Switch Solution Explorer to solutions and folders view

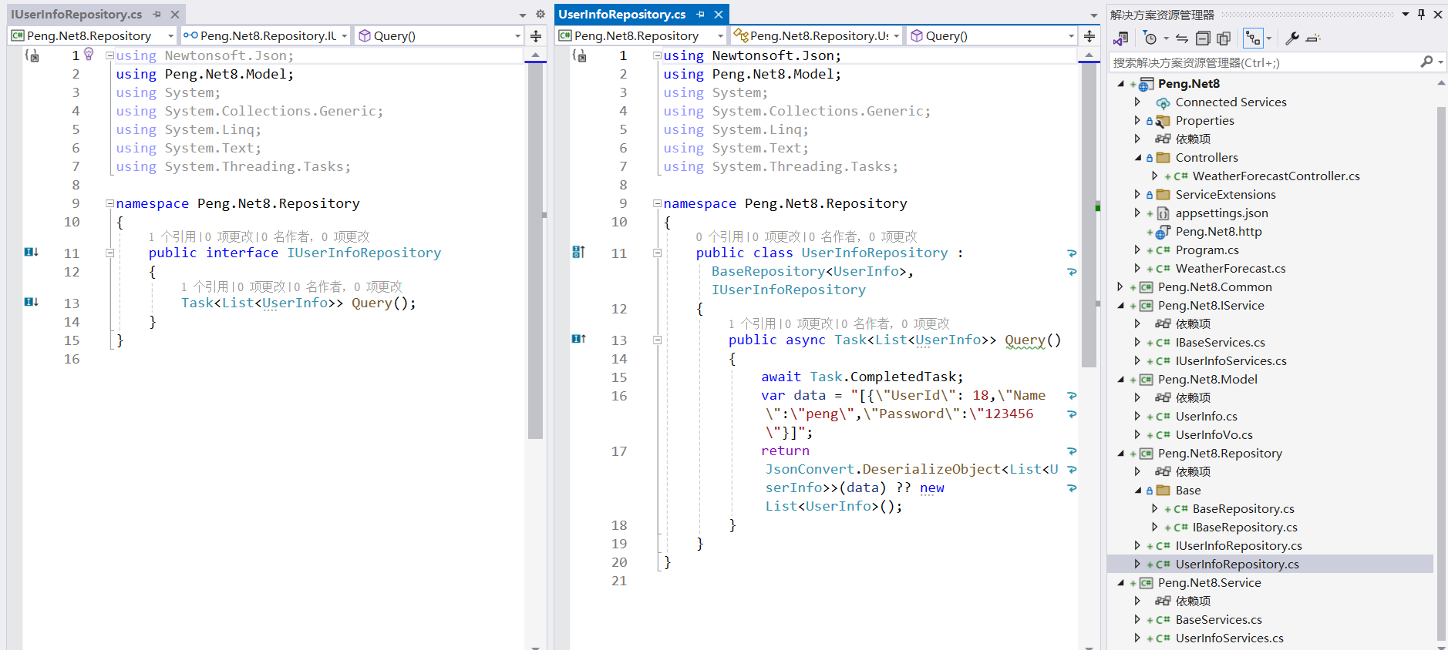coord(1121,38)
